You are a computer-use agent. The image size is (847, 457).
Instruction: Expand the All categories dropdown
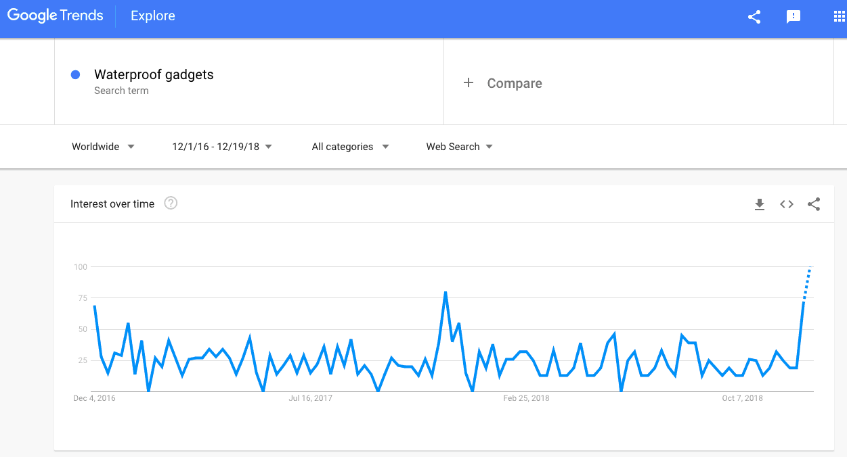pyautogui.click(x=350, y=147)
